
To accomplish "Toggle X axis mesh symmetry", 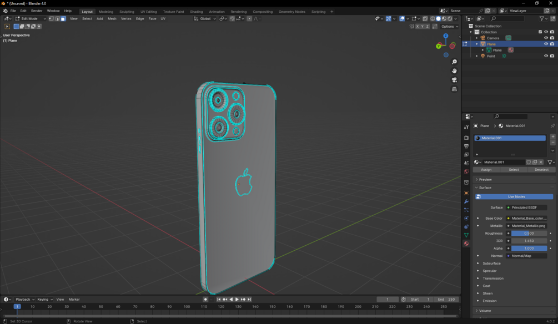I will tap(417, 26).
